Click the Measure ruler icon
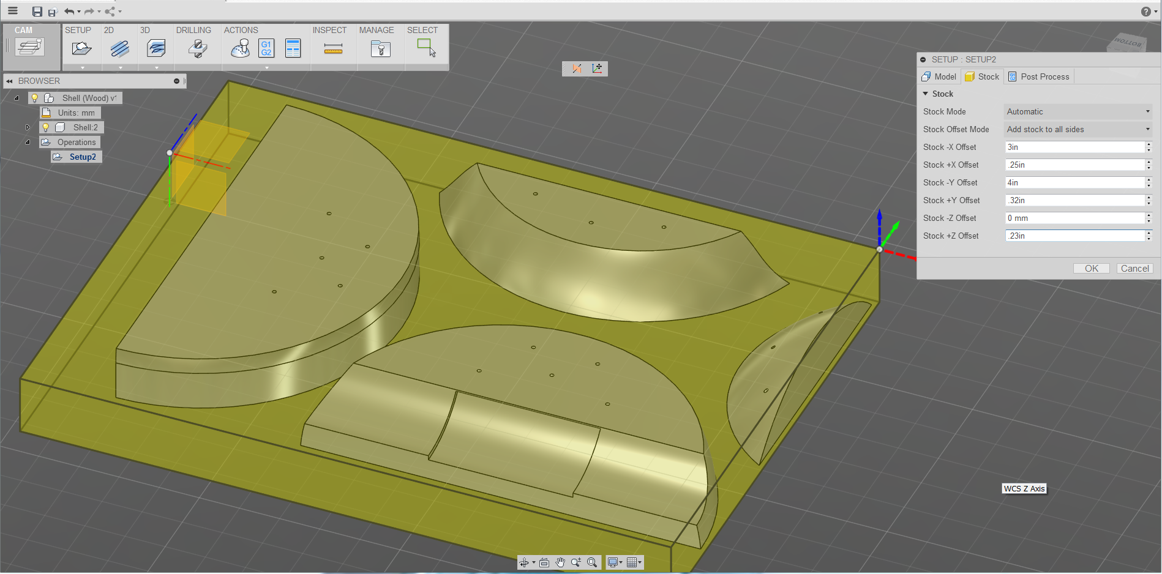Screen dimensions: 1162x574 333,49
